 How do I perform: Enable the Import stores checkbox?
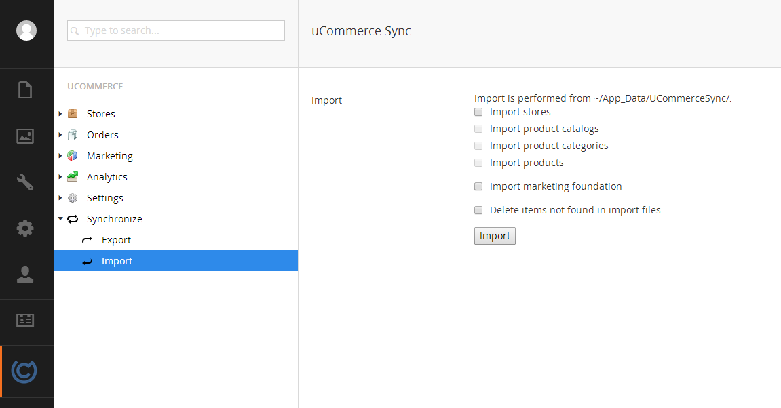(x=478, y=112)
